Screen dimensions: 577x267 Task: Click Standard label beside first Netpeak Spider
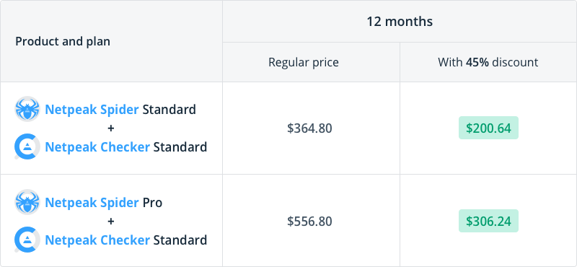pyautogui.click(x=169, y=110)
